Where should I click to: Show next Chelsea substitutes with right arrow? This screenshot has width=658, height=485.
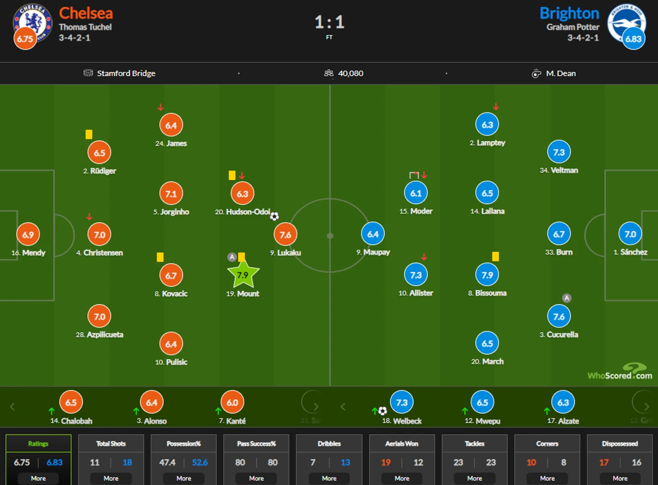pos(316,407)
